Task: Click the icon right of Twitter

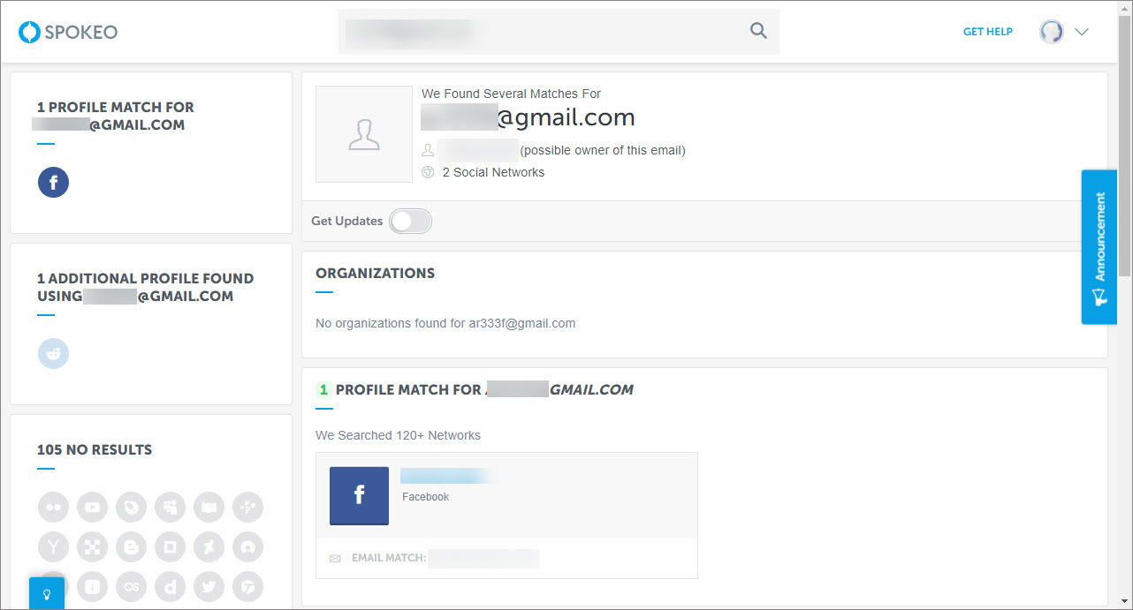Action: coord(247,586)
